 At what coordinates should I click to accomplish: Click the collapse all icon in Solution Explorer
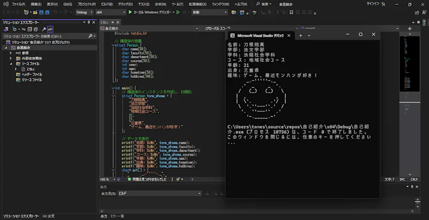(x=30, y=29)
